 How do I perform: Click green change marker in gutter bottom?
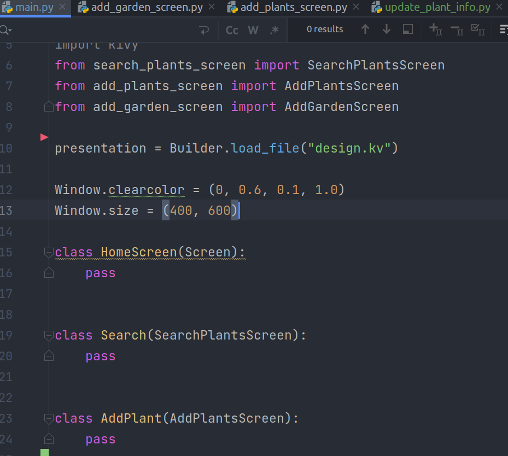click(x=45, y=452)
